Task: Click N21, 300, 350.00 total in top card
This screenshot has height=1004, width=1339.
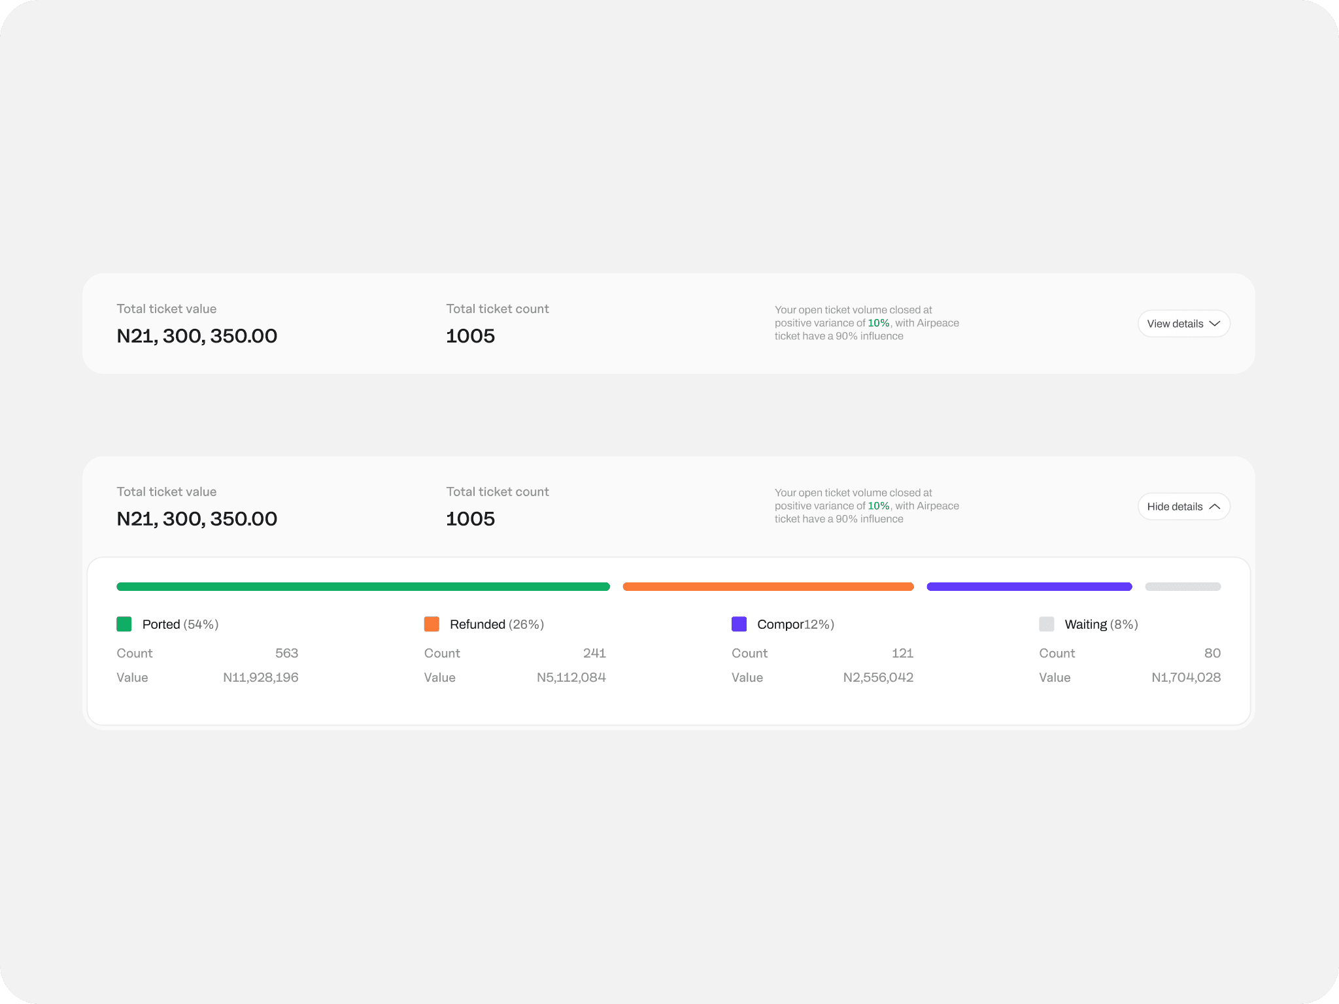Action: [x=197, y=336]
